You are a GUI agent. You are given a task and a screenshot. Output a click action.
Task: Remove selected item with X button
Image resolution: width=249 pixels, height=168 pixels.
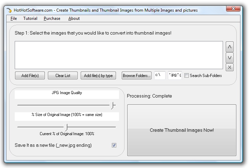pyautogui.click(x=230, y=67)
